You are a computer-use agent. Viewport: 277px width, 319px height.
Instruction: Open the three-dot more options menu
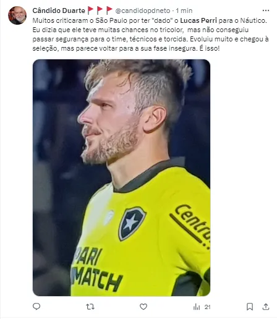[266, 11]
